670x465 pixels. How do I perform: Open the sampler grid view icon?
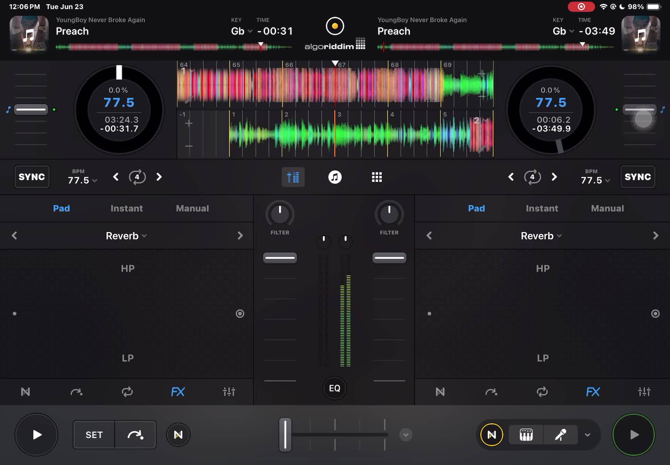[377, 177]
